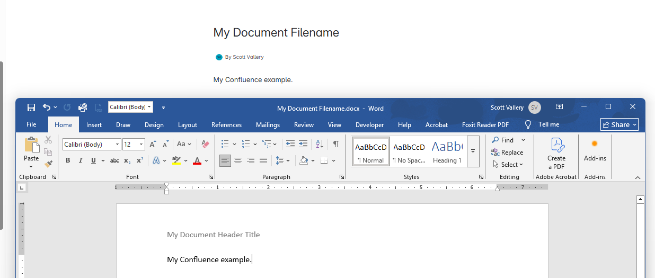Toggle Underline formatting
Screen dimensions: 655x278
(93, 160)
